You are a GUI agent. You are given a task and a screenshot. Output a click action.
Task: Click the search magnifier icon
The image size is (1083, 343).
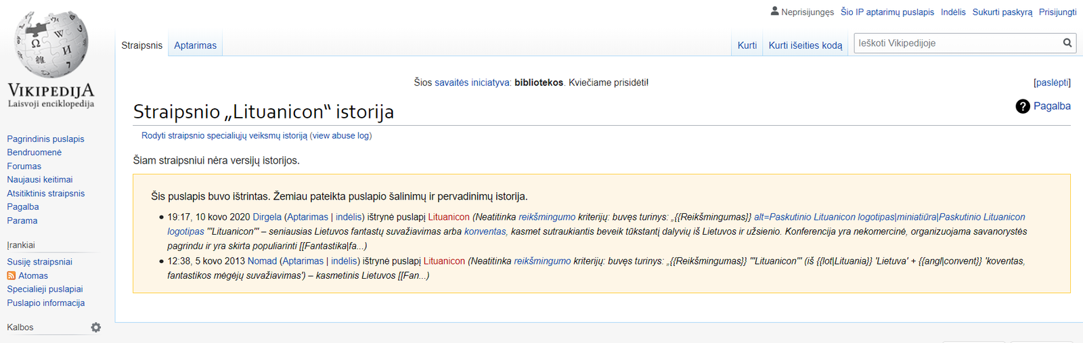coord(1067,43)
